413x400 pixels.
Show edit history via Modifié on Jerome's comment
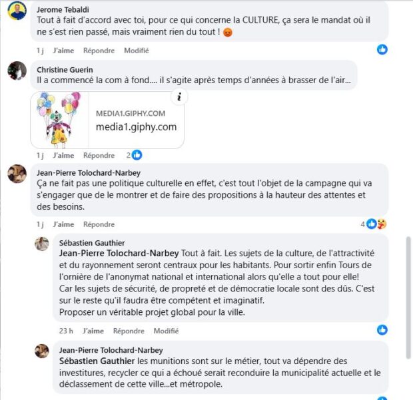coord(137,51)
